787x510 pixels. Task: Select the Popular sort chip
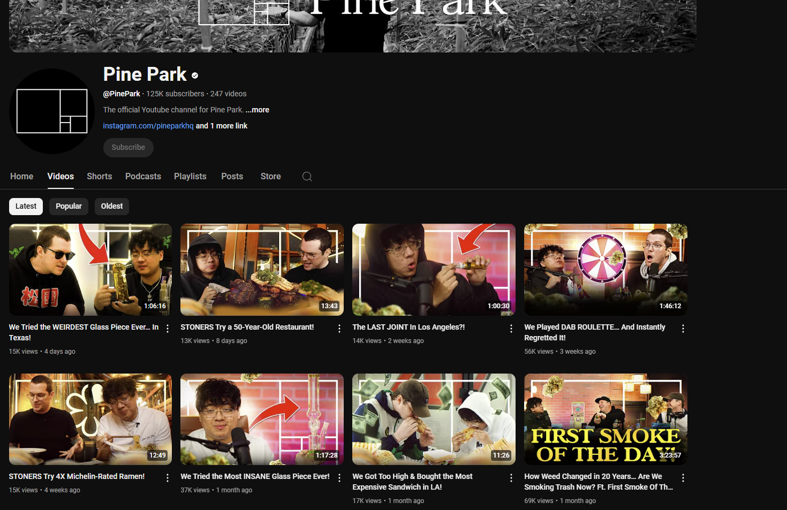tap(69, 207)
